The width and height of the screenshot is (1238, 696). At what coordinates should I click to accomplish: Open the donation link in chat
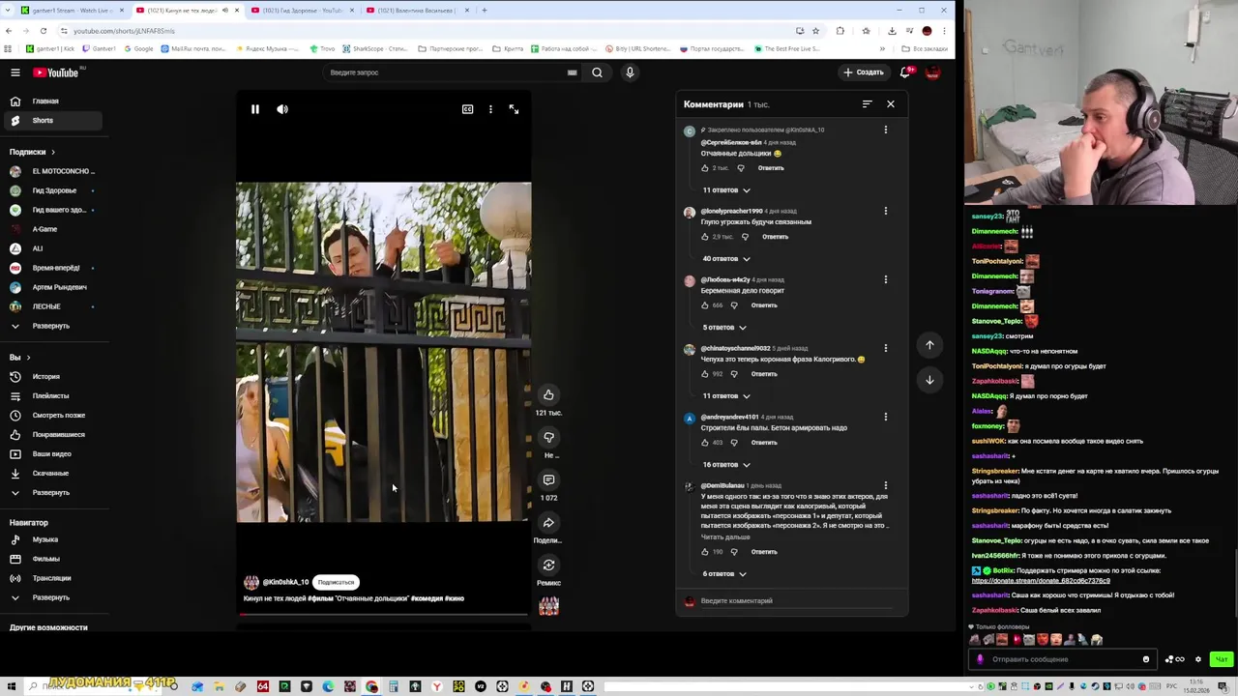click(x=1041, y=581)
